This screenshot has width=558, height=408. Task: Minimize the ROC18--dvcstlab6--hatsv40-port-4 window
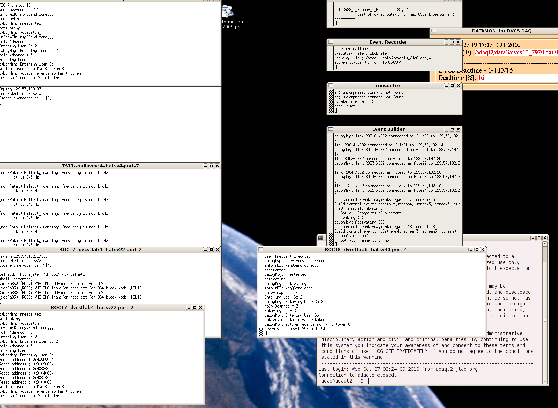pyautogui.click(x=471, y=250)
